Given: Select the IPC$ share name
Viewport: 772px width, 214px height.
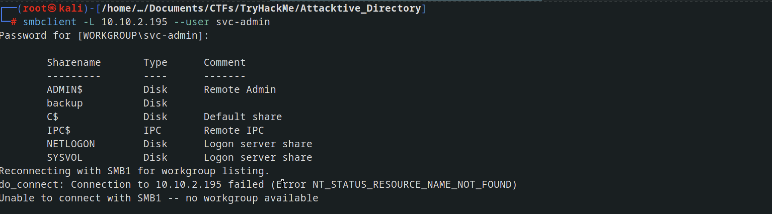Looking at the screenshot, I should (x=59, y=130).
